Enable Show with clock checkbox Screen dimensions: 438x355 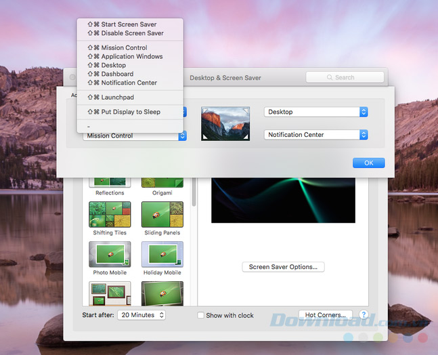pos(200,315)
